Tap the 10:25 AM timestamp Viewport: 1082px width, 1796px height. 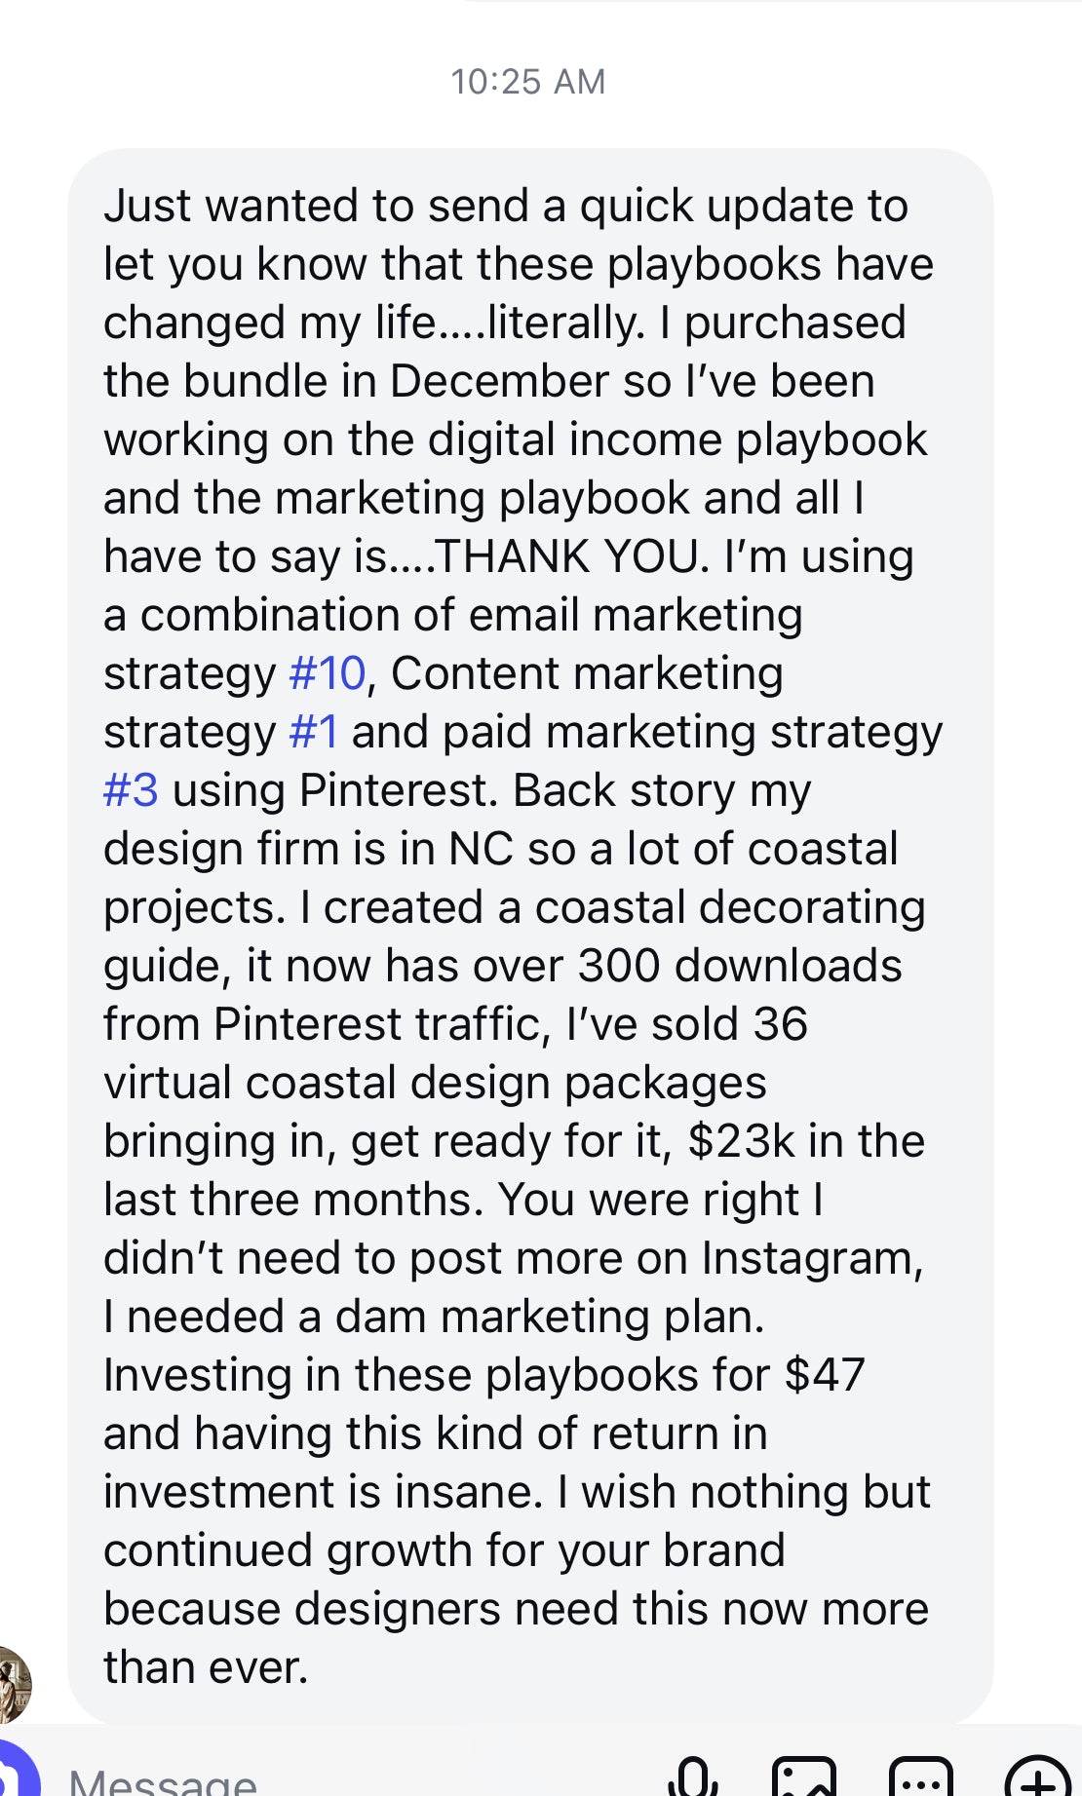527,82
